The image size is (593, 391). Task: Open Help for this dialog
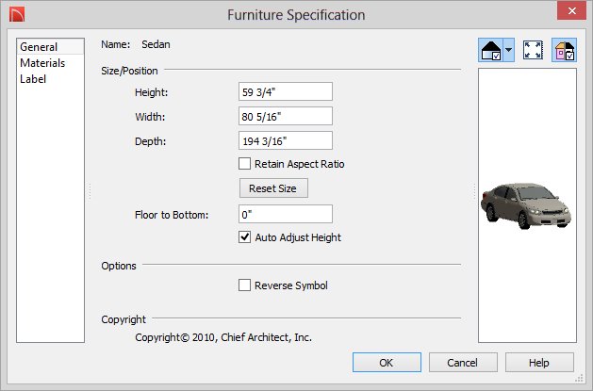[539, 363]
